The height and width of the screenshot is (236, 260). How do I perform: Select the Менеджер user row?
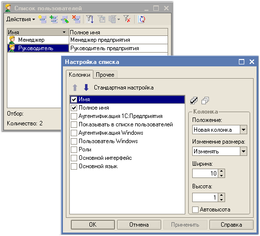coord(38,40)
